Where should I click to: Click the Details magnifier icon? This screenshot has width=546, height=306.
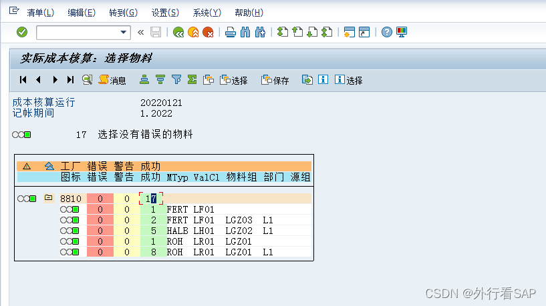pos(87,80)
